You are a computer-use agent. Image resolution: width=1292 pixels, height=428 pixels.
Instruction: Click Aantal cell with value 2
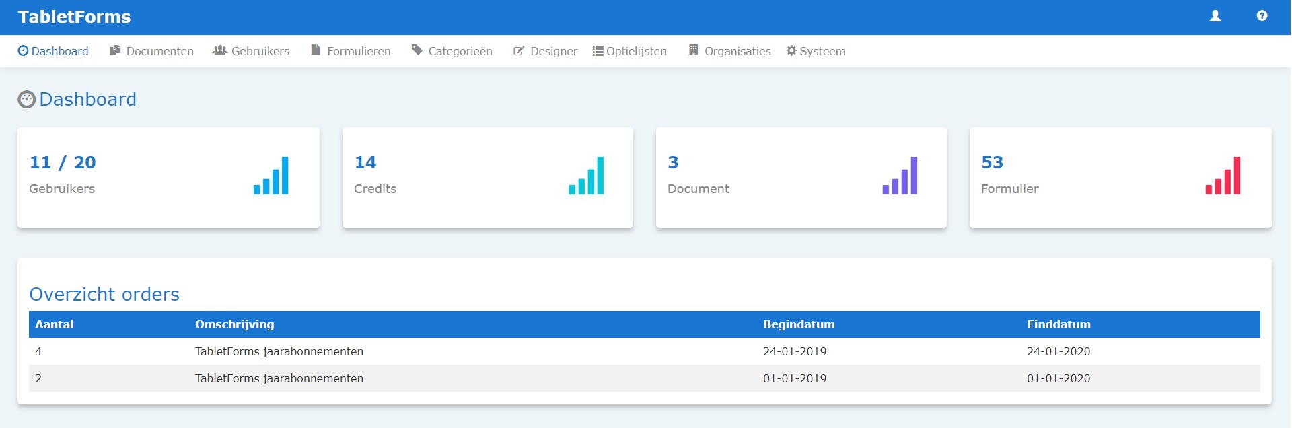pyautogui.click(x=38, y=378)
